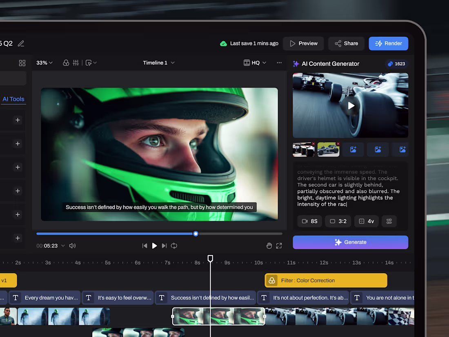The height and width of the screenshot is (337, 449).
Task: Open the 33% zoom level dropdown
Action: click(x=44, y=63)
